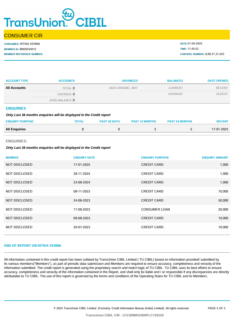Click the DATE OPENED column header
The width and height of the screenshot is (234, 319).
coord(218,81)
